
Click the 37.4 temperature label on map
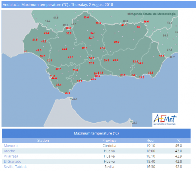103,48
